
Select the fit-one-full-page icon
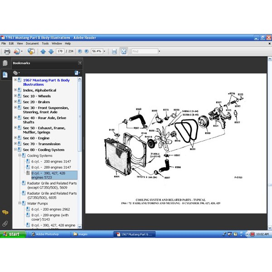(x=124, y=52)
